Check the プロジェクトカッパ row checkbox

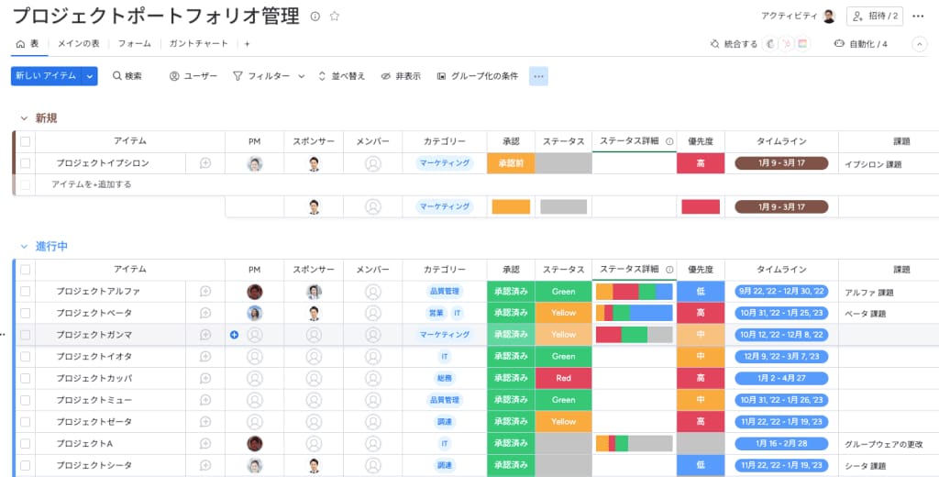[25, 378]
